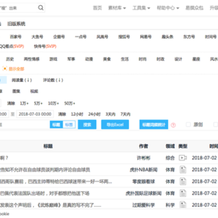Click the document icon in 过期爱科学 row
This screenshot has width=218, height=218.
(x=183, y=205)
